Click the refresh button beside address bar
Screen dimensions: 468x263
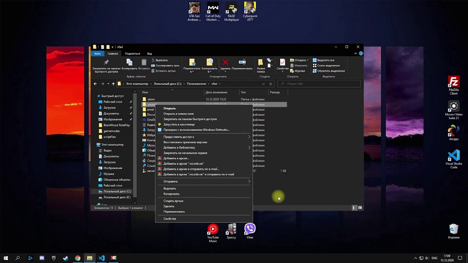tap(271, 84)
